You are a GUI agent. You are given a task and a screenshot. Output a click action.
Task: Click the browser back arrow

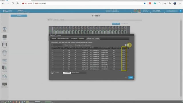pyautogui.click(x=3, y=3)
